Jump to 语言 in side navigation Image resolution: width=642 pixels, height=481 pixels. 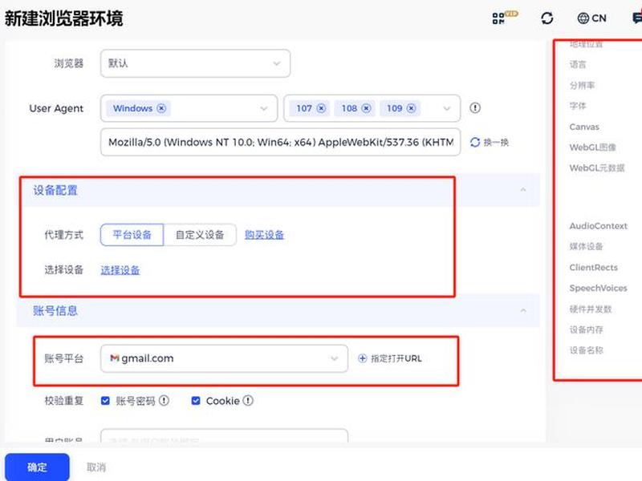pyautogui.click(x=578, y=64)
